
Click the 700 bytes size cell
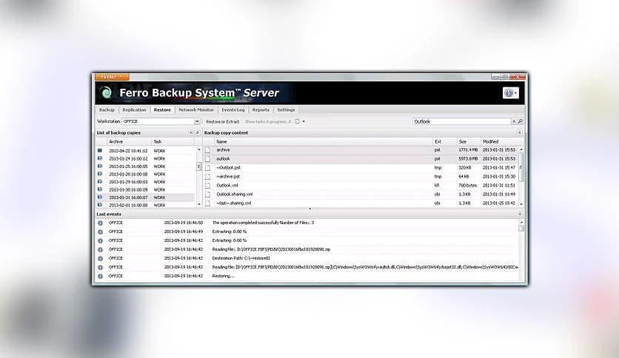tap(468, 186)
